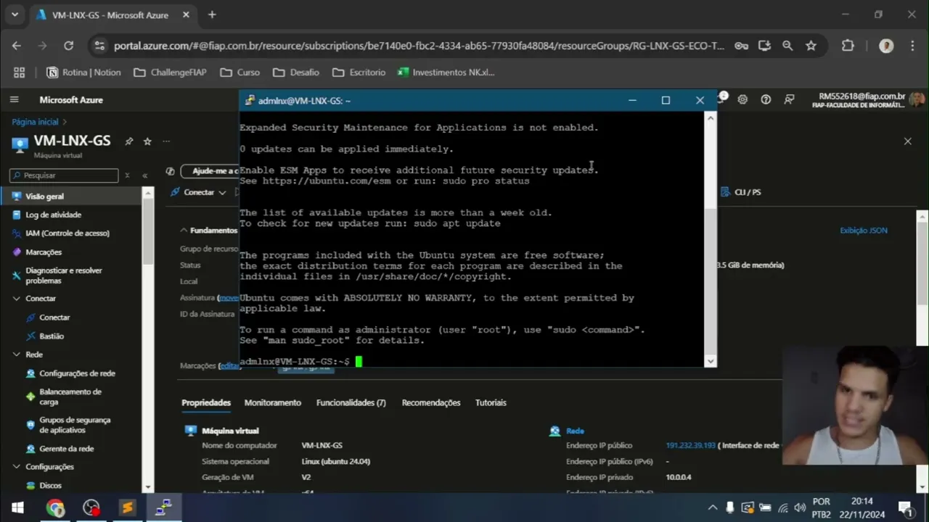Screen dimensions: 929x522
Task: Open the Rede properties link
Action: [x=575, y=431]
